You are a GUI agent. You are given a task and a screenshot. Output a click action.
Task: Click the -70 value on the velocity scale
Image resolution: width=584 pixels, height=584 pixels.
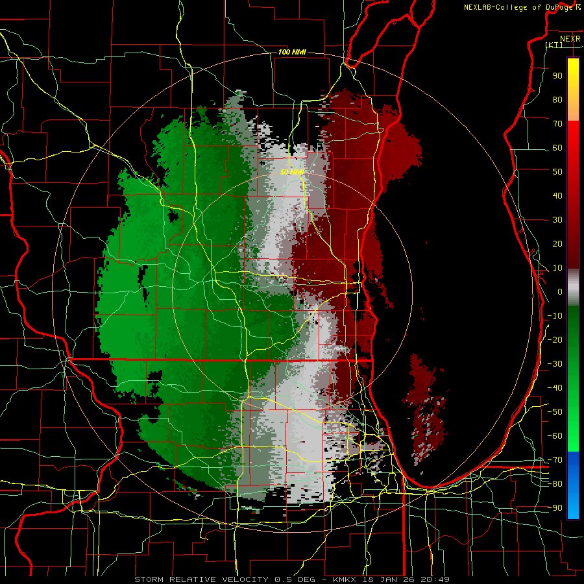point(555,460)
